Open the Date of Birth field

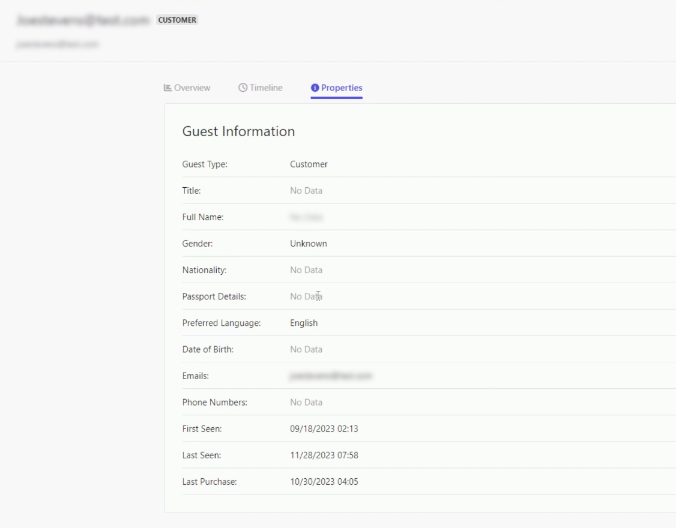[306, 349]
